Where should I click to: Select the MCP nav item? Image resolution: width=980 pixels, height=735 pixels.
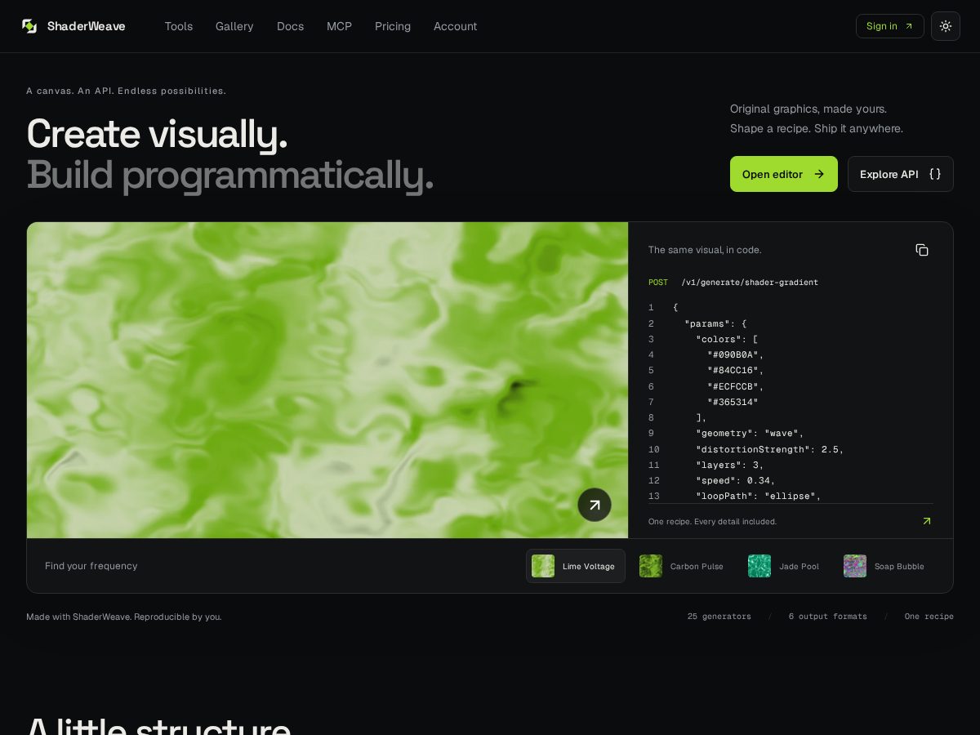click(x=339, y=26)
